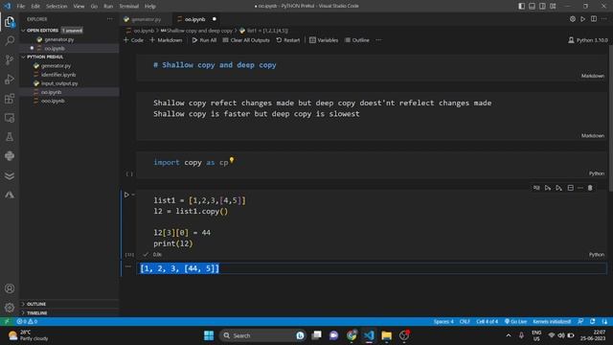Open the Testing flask view
613x345 pixels.
pos(10,137)
